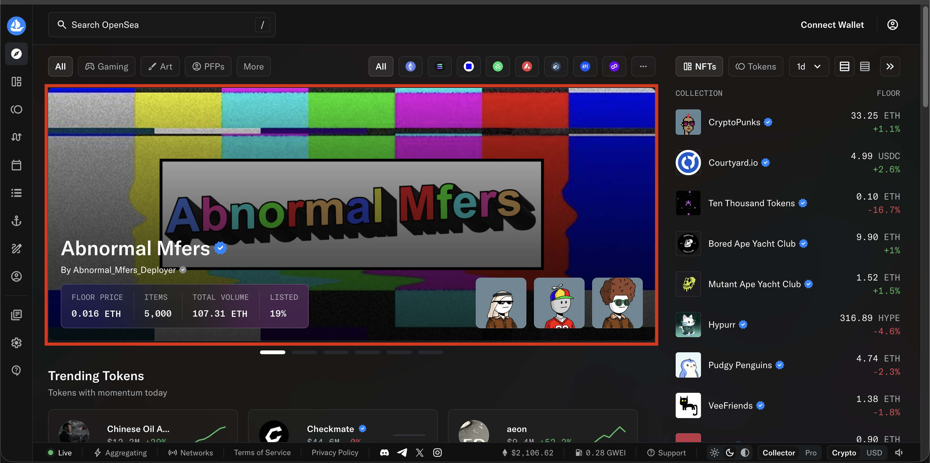The image size is (930, 463).
Task: Open the 1d timeframe dropdown
Action: click(809, 66)
